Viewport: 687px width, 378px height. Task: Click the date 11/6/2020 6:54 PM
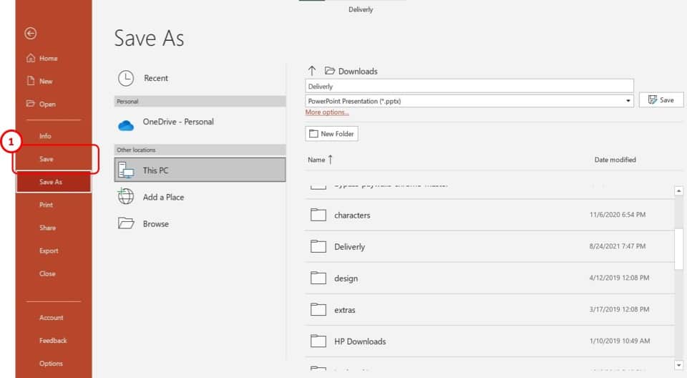(618, 215)
